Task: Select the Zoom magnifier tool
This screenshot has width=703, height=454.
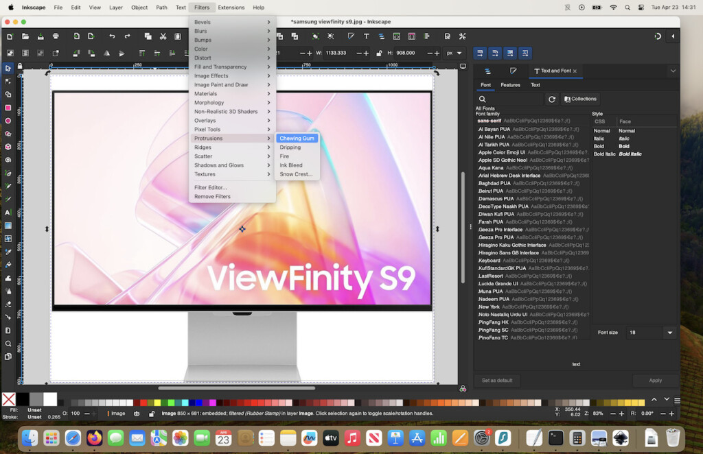Action: (8, 344)
